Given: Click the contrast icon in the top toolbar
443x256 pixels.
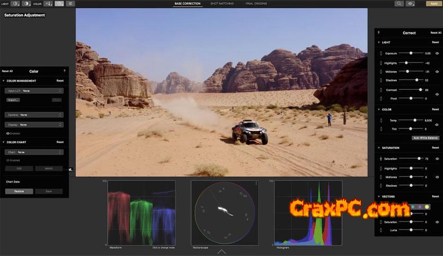Looking at the screenshot, I should coord(26,4).
